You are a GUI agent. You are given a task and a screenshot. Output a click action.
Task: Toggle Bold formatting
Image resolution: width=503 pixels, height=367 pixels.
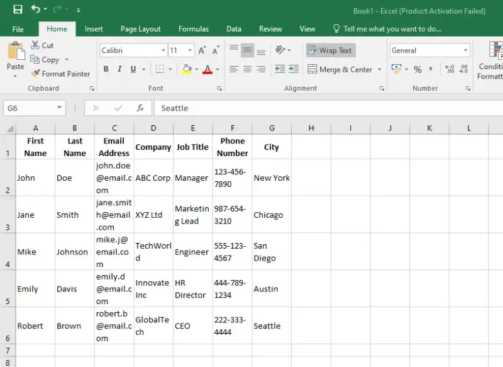pos(106,69)
